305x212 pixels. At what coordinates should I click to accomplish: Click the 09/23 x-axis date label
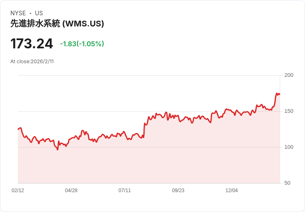coord(178,191)
